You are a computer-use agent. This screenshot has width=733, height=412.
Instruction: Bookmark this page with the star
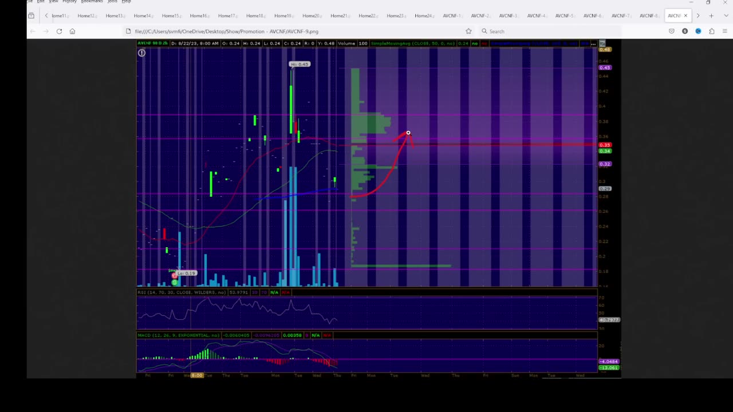[x=468, y=31]
